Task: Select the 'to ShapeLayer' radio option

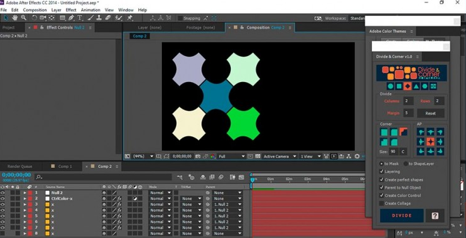Action: click(406, 164)
